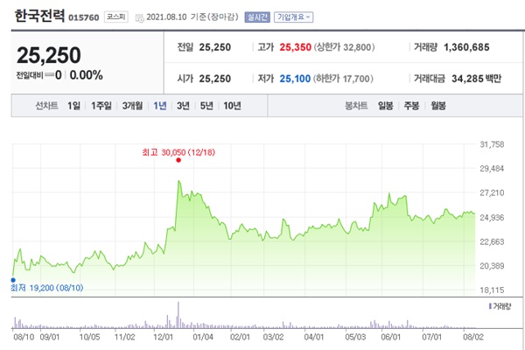525x350 pixels.
Task: Switch to 일봉 daily candle chart
Action: pyautogui.click(x=385, y=106)
